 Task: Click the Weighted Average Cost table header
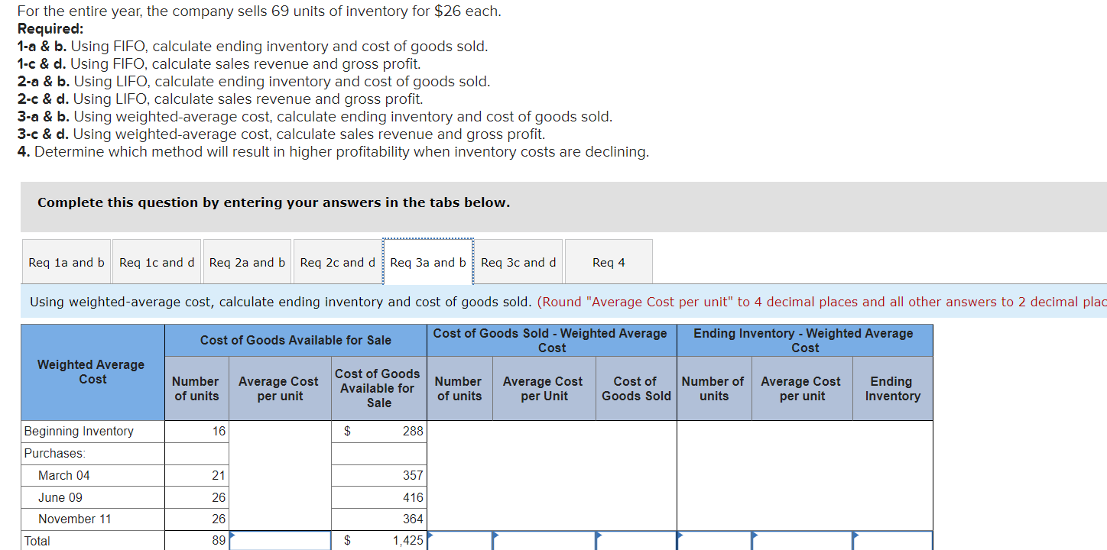click(x=92, y=373)
